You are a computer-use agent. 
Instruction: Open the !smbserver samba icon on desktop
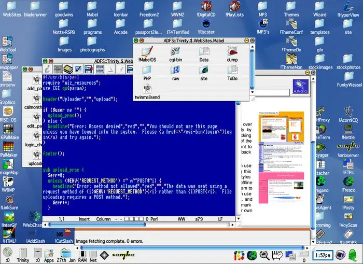(x=348, y=149)
